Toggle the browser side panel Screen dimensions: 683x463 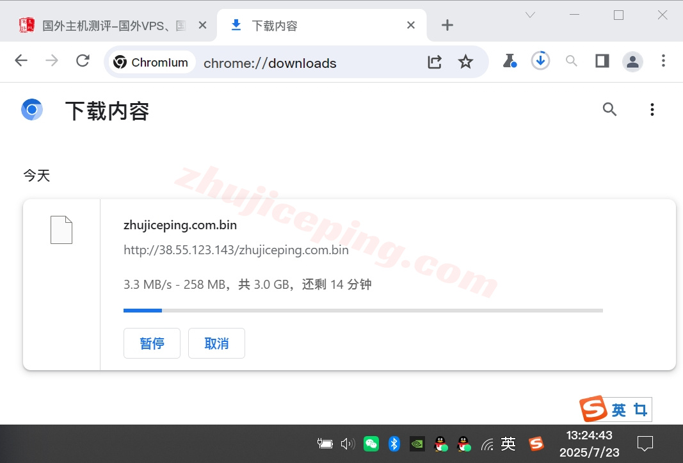point(602,61)
